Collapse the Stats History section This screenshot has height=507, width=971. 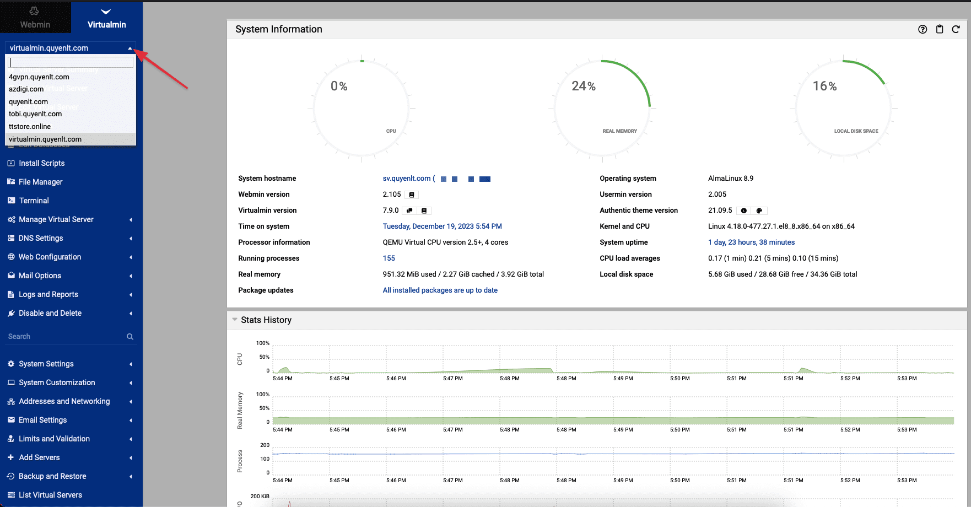pyautogui.click(x=235, y=320)
